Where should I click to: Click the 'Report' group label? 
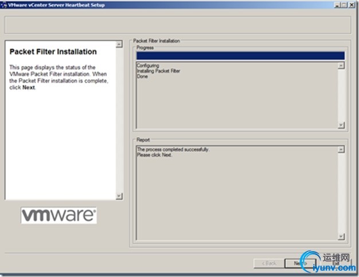point(143,140)
